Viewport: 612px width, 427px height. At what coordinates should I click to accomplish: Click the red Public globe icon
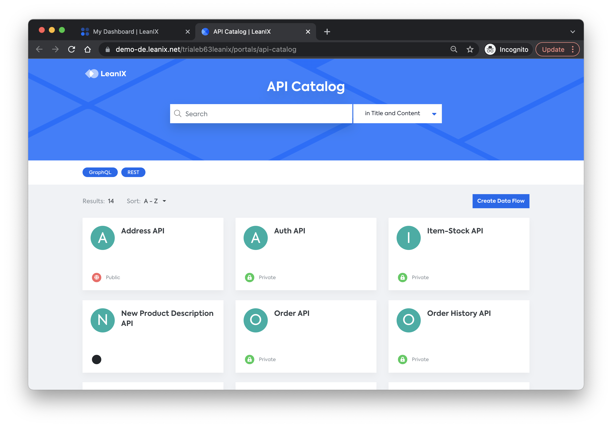(96, 277)
